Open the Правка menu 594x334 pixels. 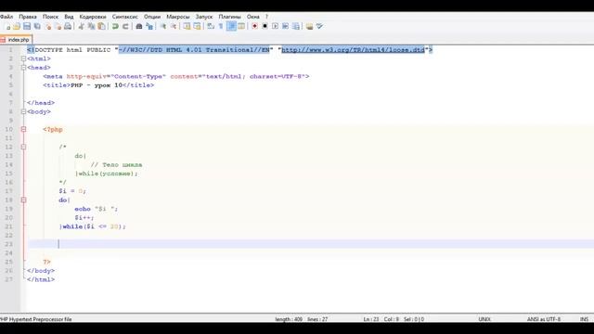(x=28, y=17)
